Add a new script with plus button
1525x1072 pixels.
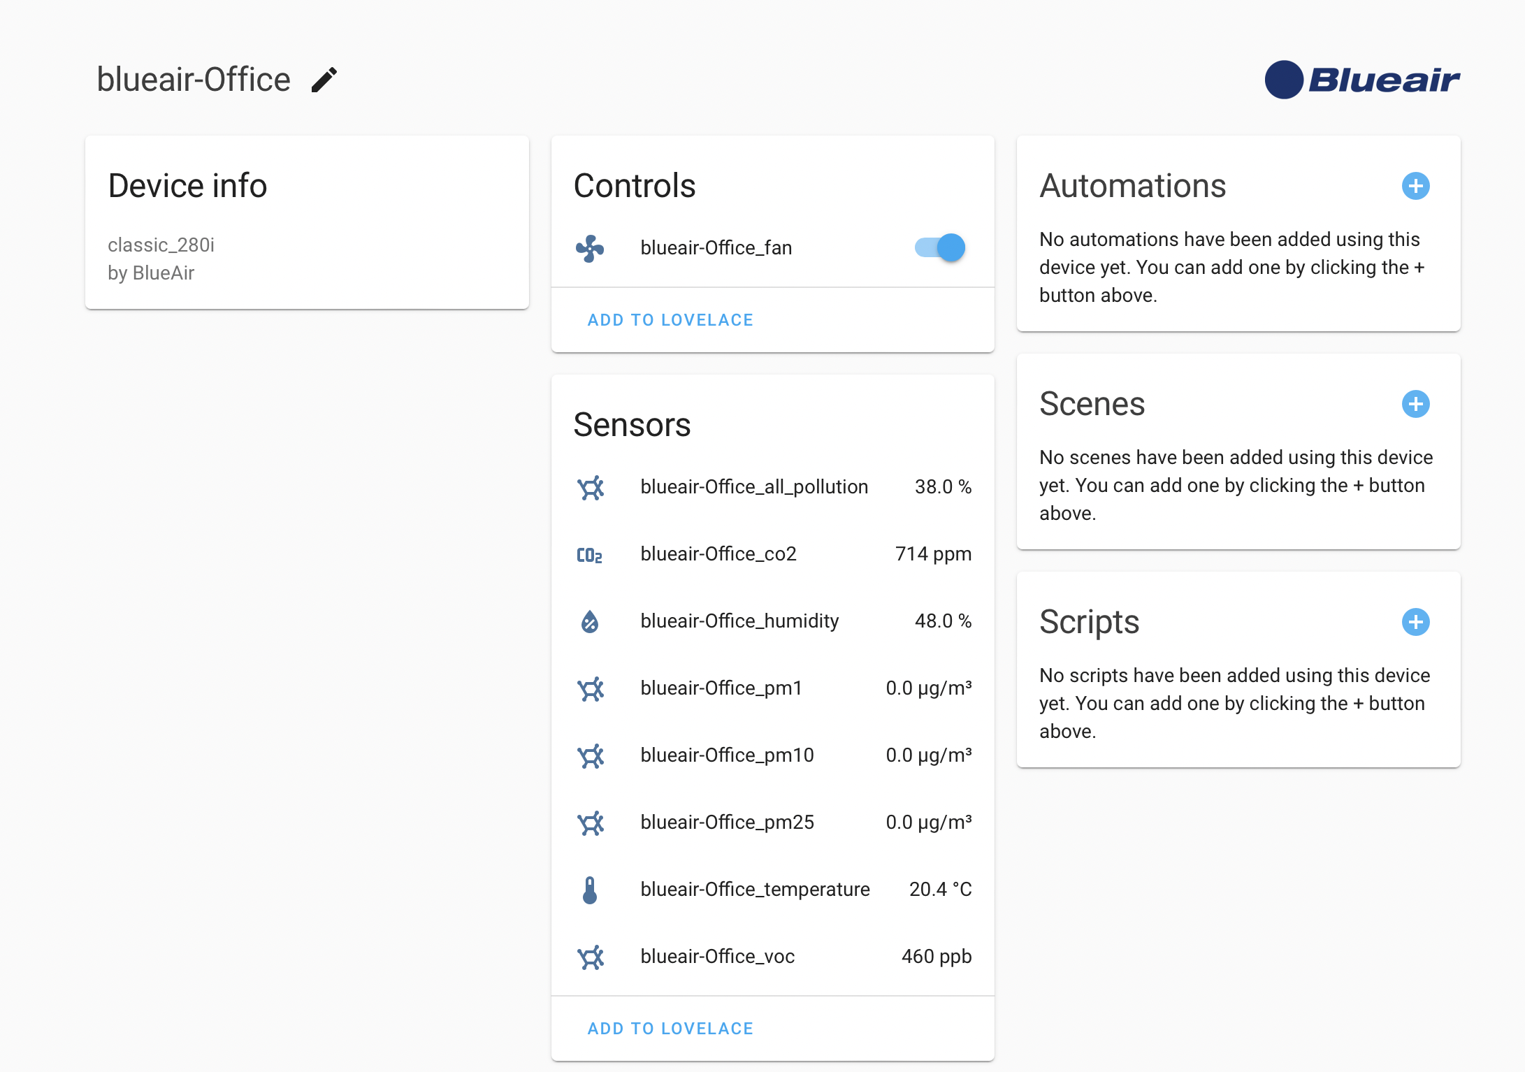(x=1415, y=622)
